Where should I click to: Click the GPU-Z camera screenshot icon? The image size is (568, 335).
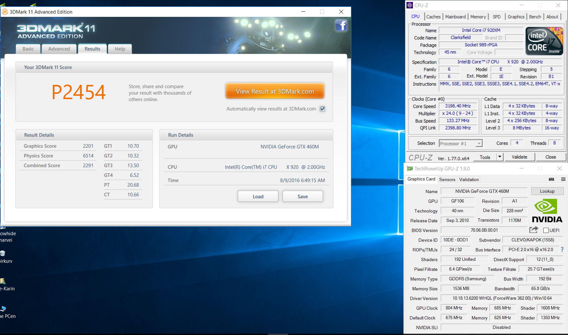pos(551,179)
